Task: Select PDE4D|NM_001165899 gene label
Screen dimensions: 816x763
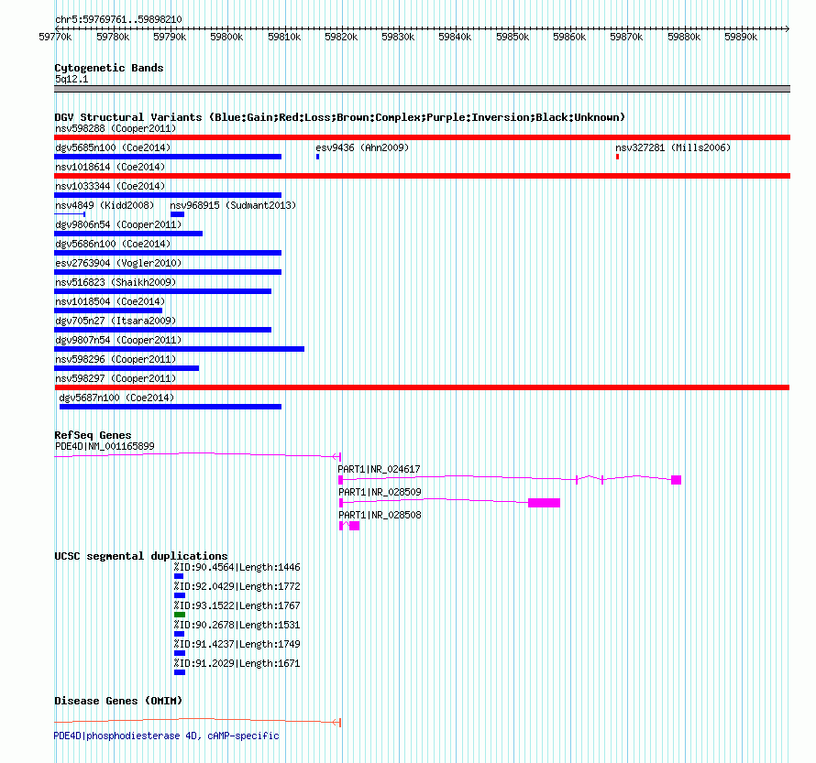Action: point(105,446)
